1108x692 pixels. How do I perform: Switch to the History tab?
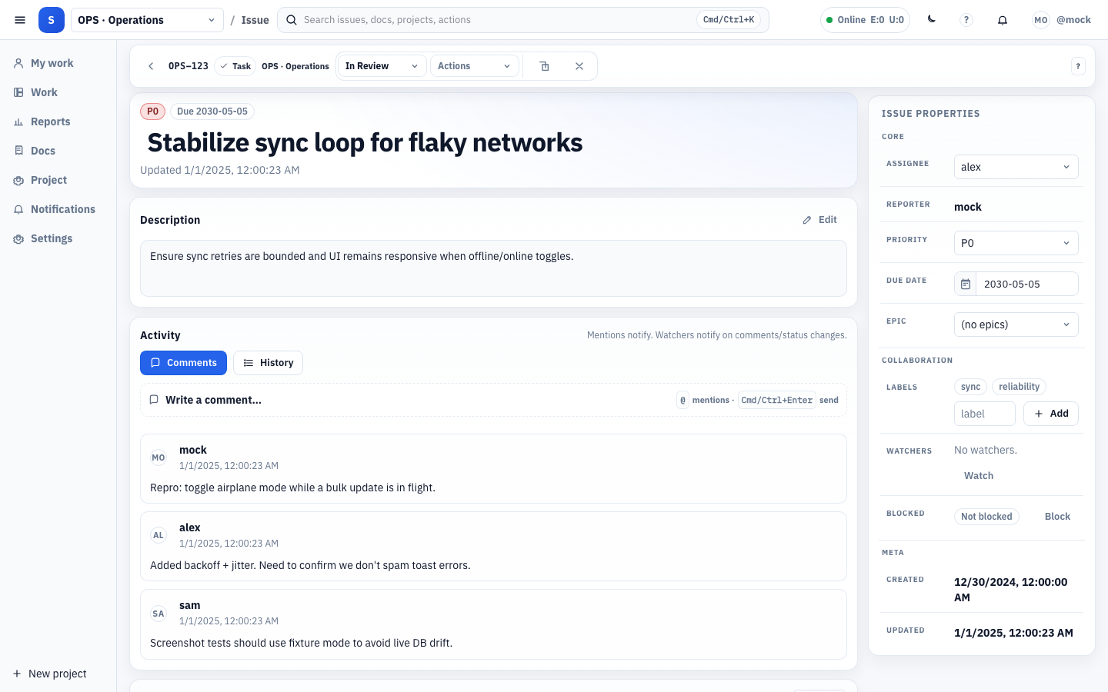[x=268, y=363]
